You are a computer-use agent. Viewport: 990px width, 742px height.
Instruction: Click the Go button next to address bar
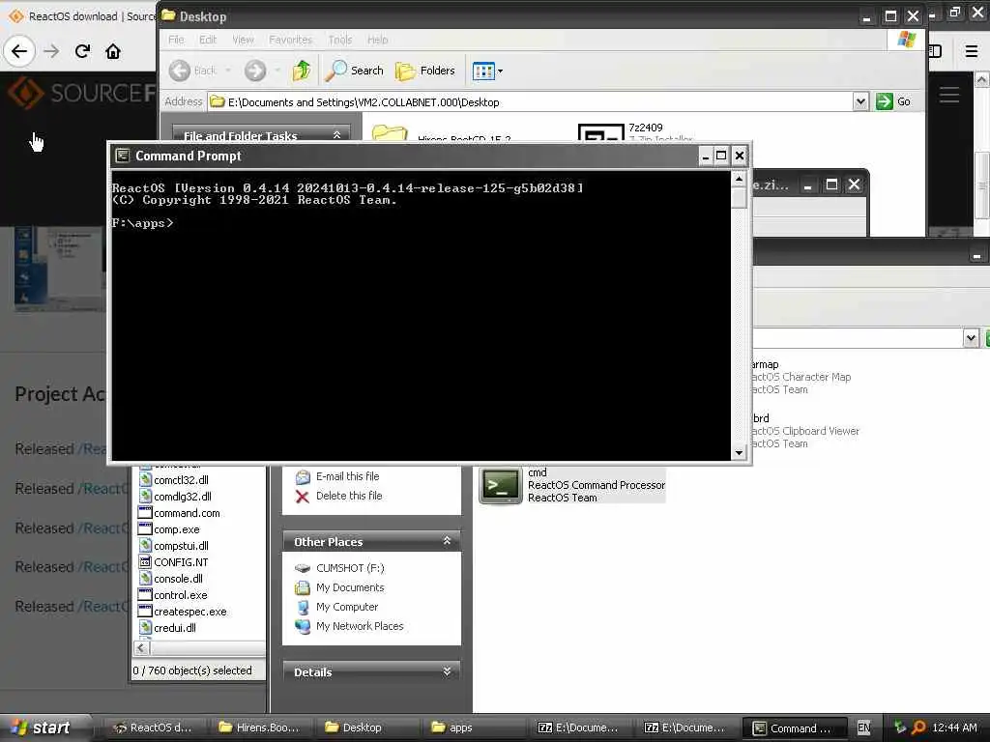(x=892, y=101)
